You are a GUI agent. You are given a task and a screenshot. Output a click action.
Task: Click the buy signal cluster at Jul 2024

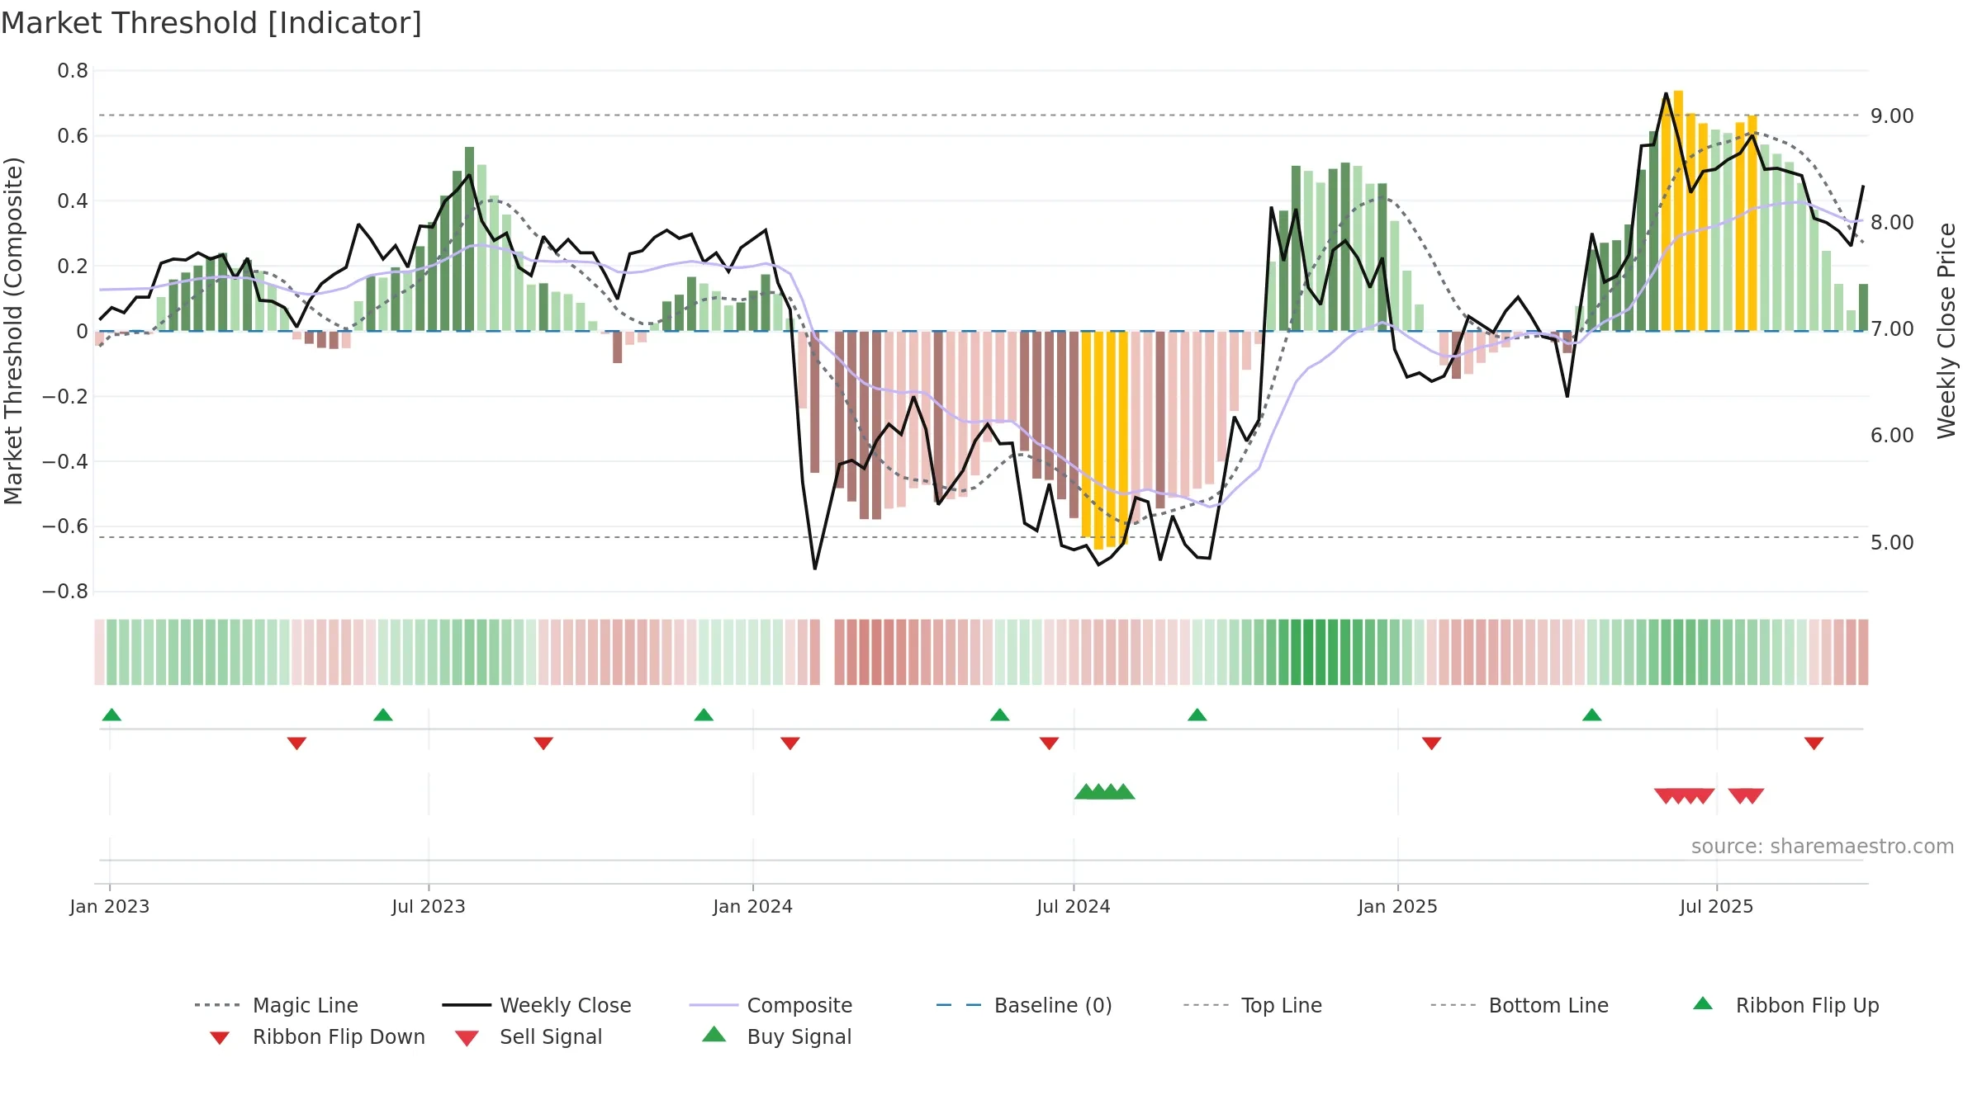click(x=1105, y=792)
